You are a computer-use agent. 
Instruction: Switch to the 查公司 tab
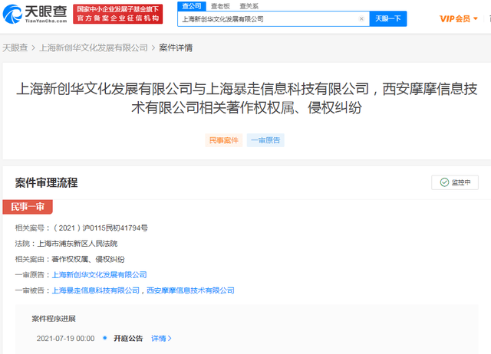click(x=192, y=6)
